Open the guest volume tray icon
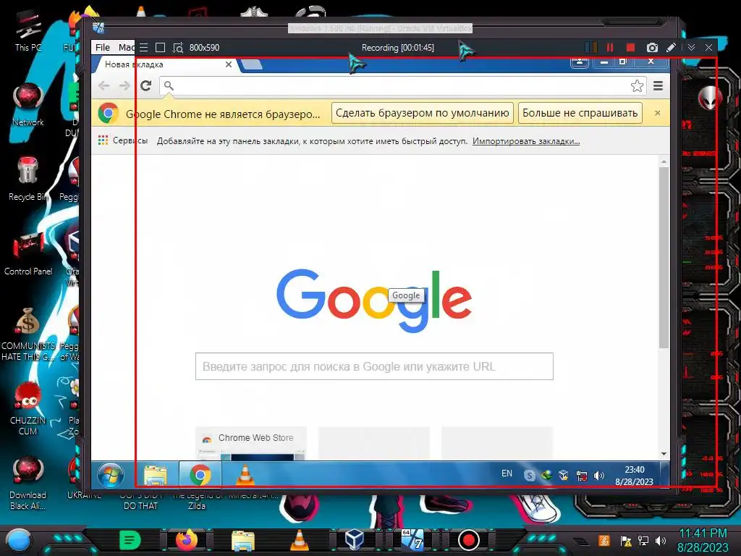Image resolution: width=741 pixels, height=556 pixels. (x=598, y=476)
